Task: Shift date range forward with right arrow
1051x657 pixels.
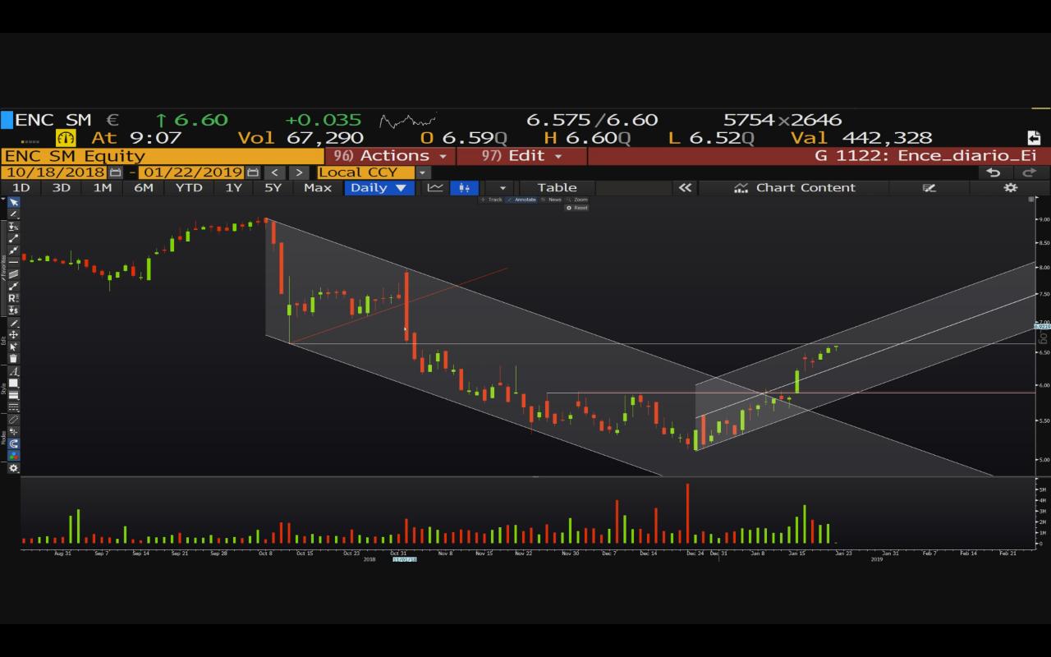Action: click(299, 172)
